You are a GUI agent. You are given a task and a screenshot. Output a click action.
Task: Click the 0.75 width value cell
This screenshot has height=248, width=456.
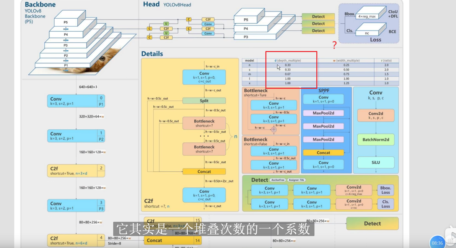346,74
